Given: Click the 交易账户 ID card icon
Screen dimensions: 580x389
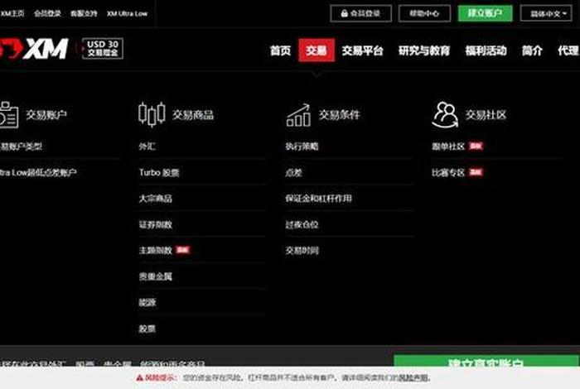Looking at the screenshot, I should 8,115.
